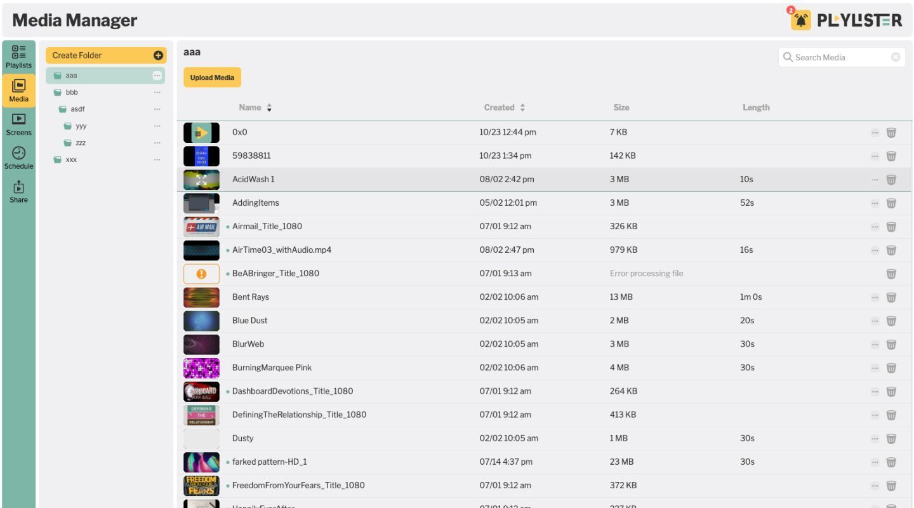
Task: Sort media by Created date
Action: click(x=522, y=107)
